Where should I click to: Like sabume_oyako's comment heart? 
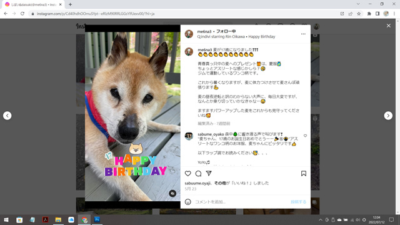305,136
